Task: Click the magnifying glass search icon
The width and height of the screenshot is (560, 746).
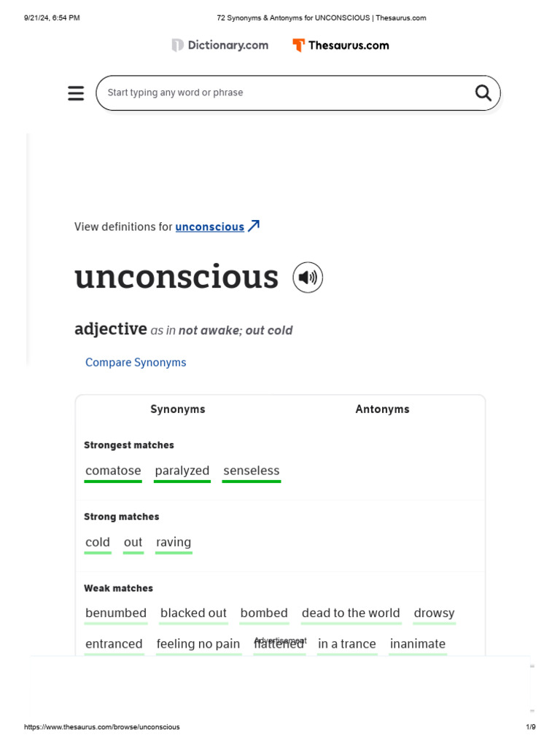Action: tap(483, 93)
